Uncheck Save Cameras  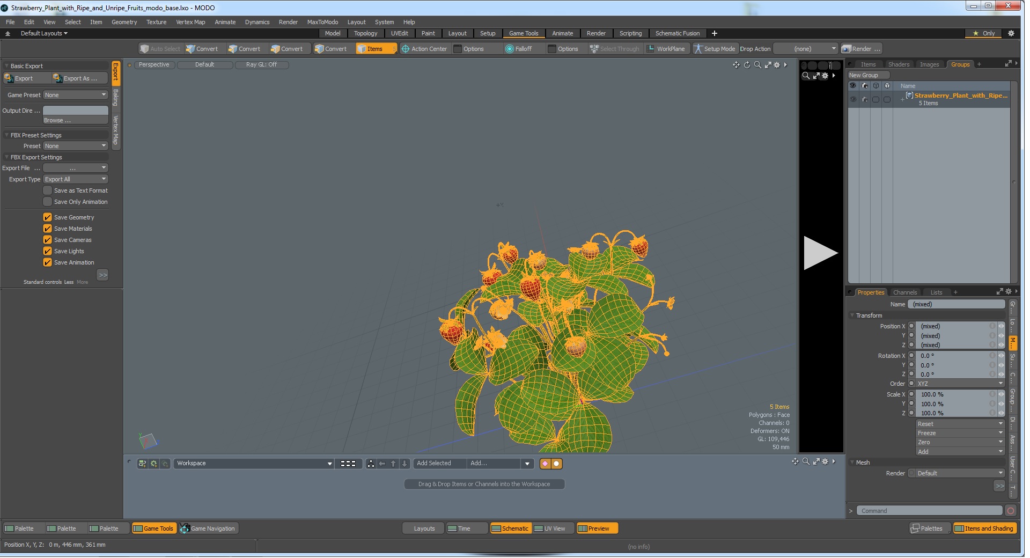coord(48,240)
